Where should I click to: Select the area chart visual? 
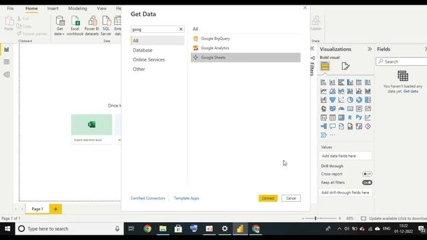(332, 91)
